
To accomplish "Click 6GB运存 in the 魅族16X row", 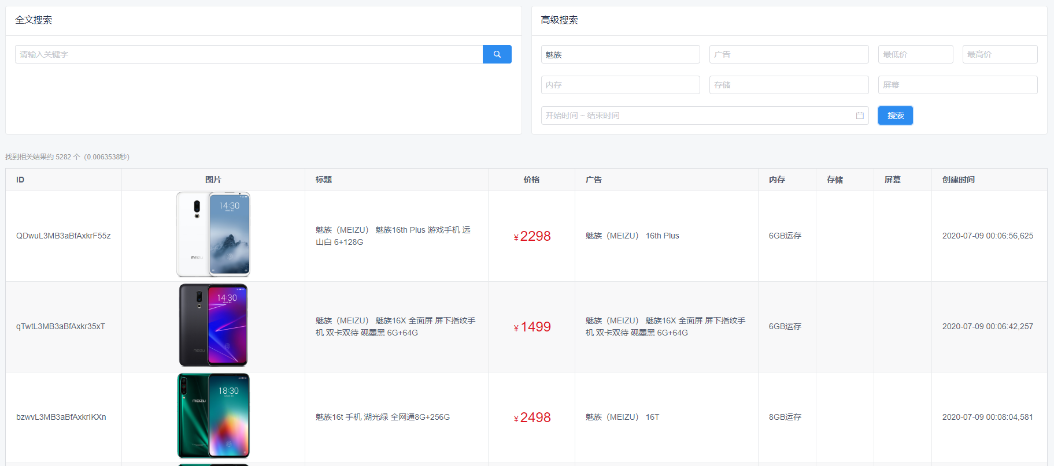I will 785,326.
